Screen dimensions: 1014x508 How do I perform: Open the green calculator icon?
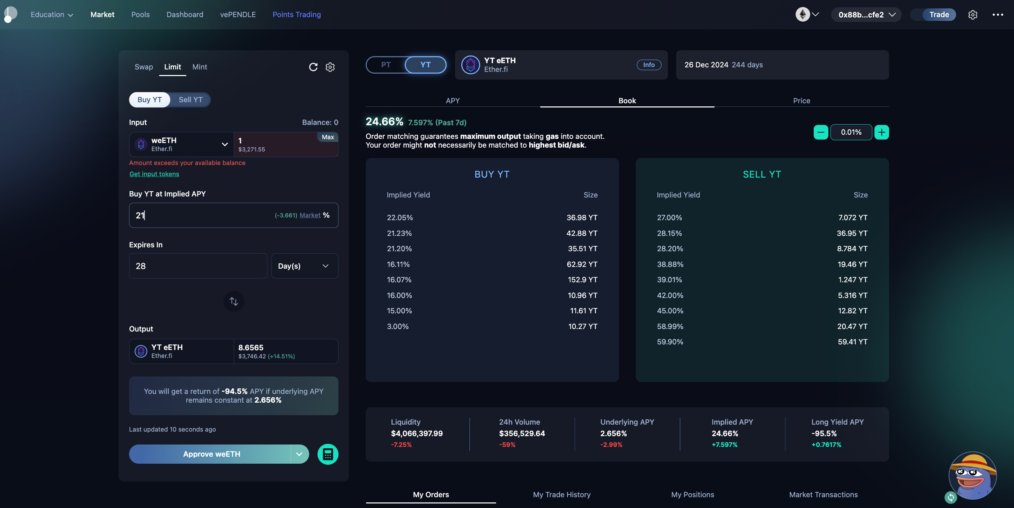coord(328,454)
